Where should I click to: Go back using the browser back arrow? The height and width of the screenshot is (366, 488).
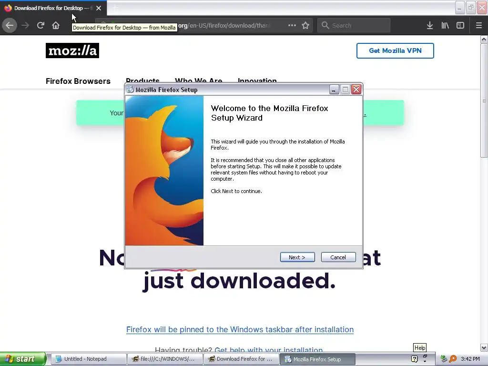coord(10,25)
